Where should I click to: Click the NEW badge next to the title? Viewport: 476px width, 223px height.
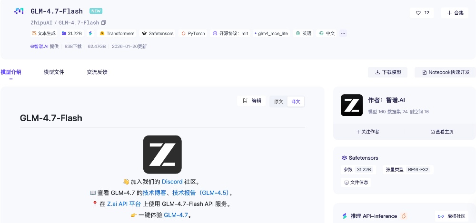(96, 11)
